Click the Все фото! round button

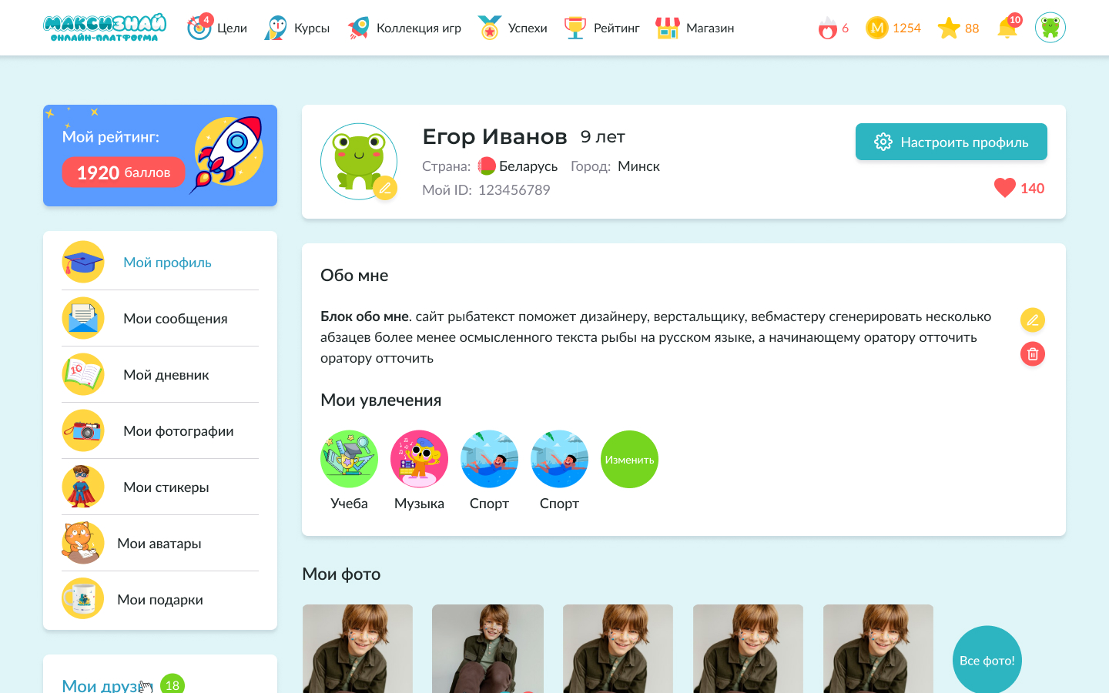coord(987,660)
